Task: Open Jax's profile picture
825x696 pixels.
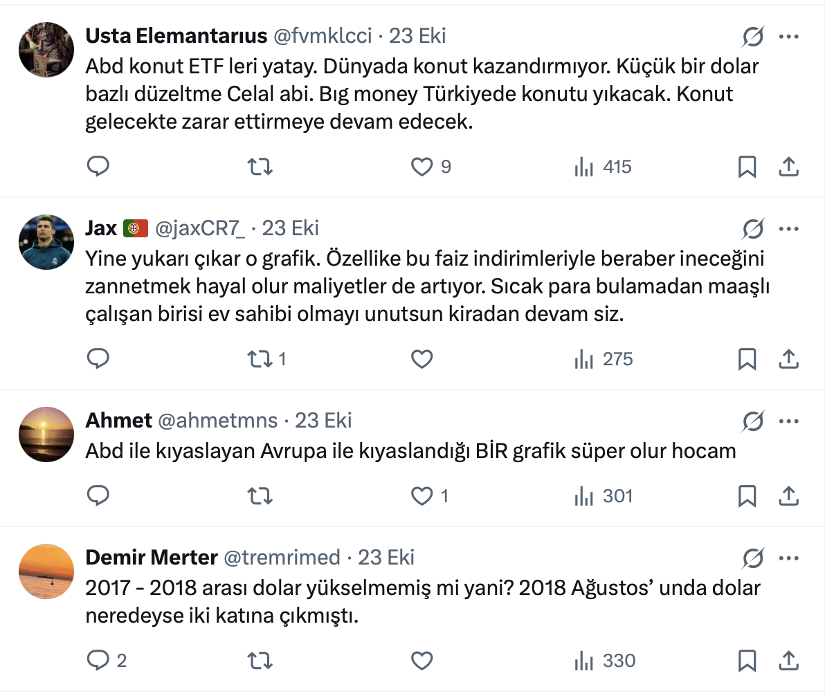Action: click(46, 241)
